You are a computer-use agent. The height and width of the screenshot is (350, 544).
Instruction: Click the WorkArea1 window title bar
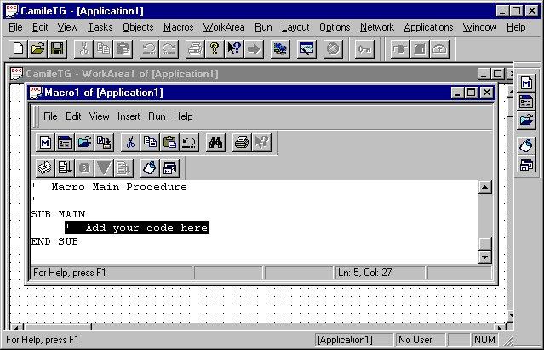point(243,74)
